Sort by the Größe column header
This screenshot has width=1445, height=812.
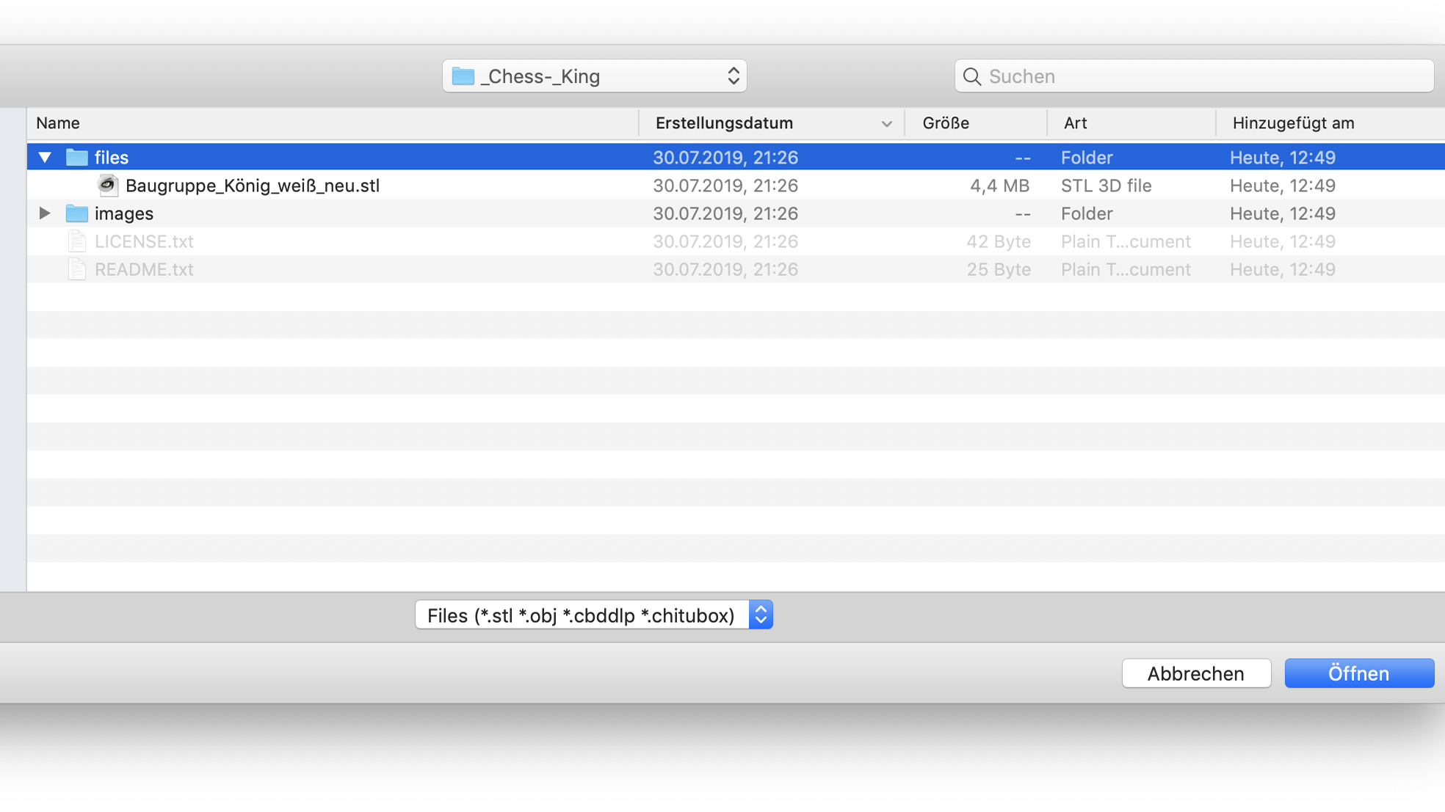point(946,123)
